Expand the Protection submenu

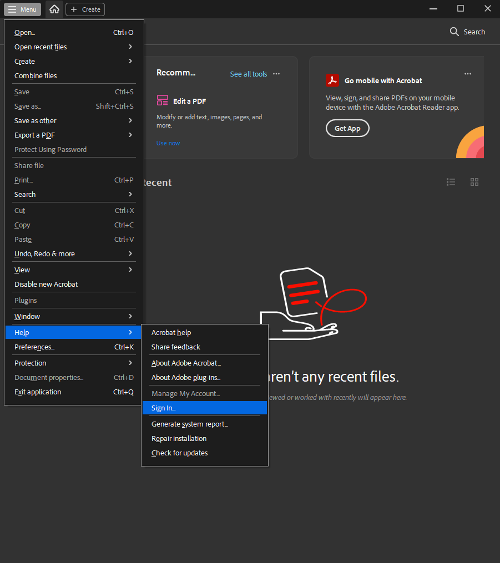pos(73,363)
